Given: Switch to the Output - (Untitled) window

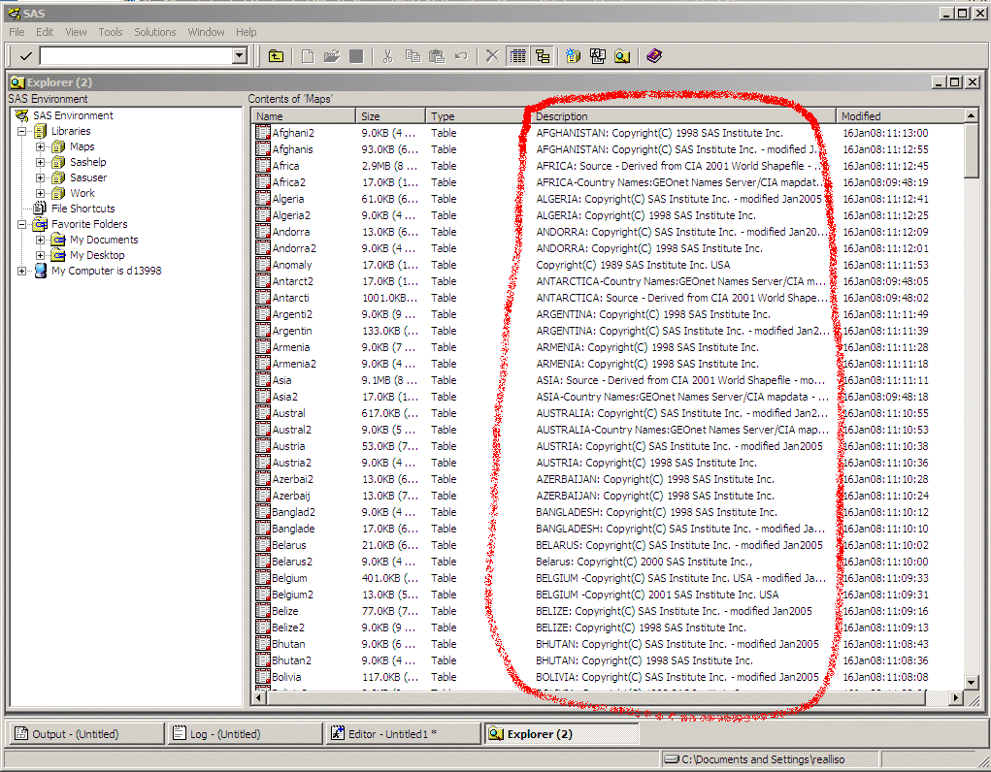Looking at the screenshot, I should pyautogui.click(x=86, y=733).
